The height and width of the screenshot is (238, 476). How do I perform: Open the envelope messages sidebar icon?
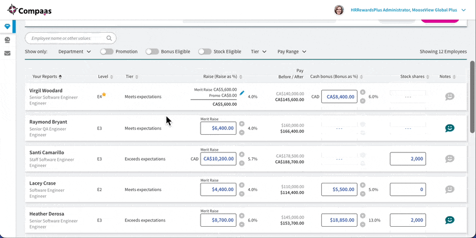pos(7,53)
